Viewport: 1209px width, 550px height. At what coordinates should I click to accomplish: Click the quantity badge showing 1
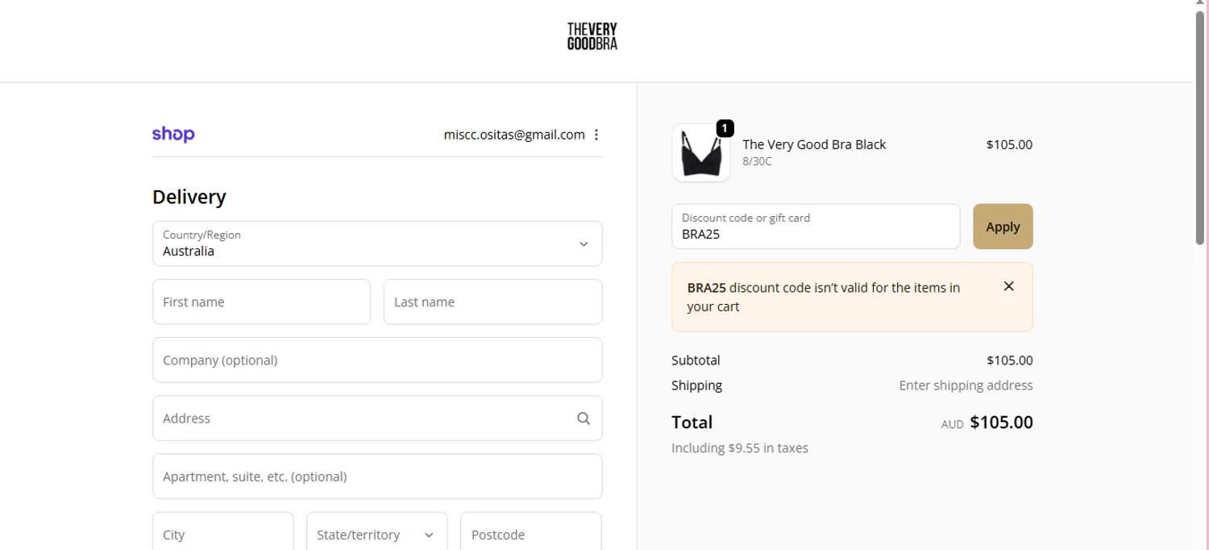(725, 128)
